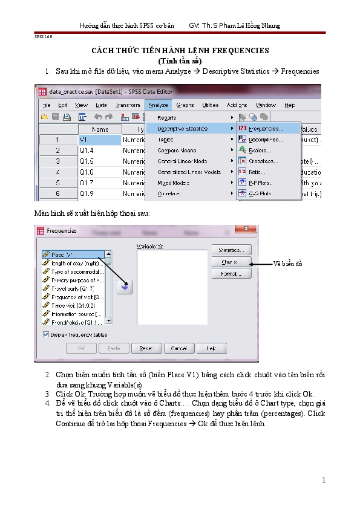The image size is (360, 509).
Task: Click the Cancel button in Frequencies dialog
Action: (179, 348)
